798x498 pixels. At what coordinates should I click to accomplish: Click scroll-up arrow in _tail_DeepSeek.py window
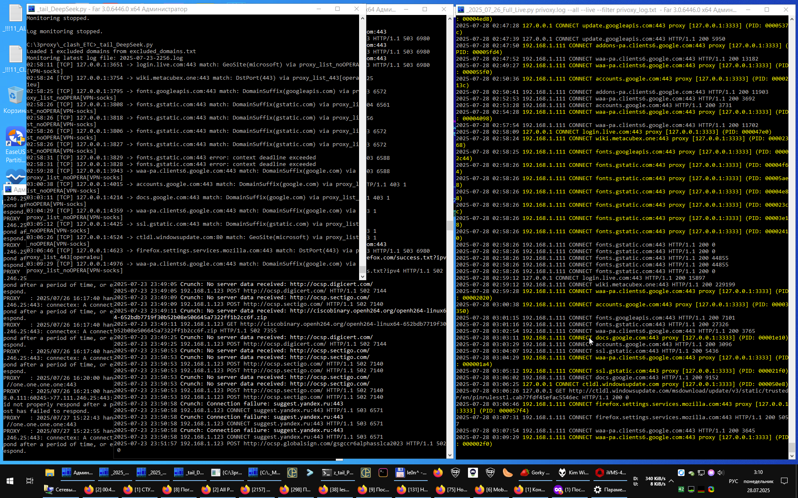pos(362,18)
